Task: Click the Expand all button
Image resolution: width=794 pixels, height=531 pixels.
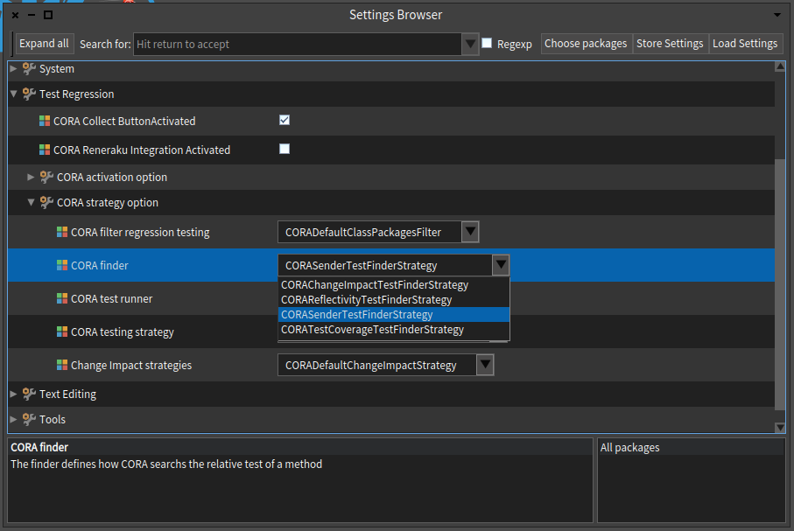Action: [x=44, y=44]
